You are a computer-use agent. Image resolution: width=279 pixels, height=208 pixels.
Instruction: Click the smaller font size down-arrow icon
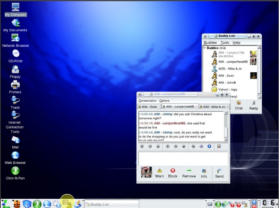(x=184, y=146)
